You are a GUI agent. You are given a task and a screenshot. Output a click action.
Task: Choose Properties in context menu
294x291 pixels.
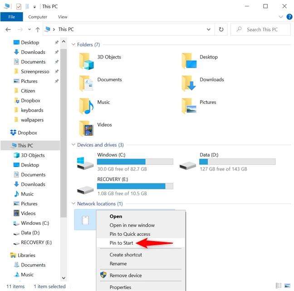141,287
